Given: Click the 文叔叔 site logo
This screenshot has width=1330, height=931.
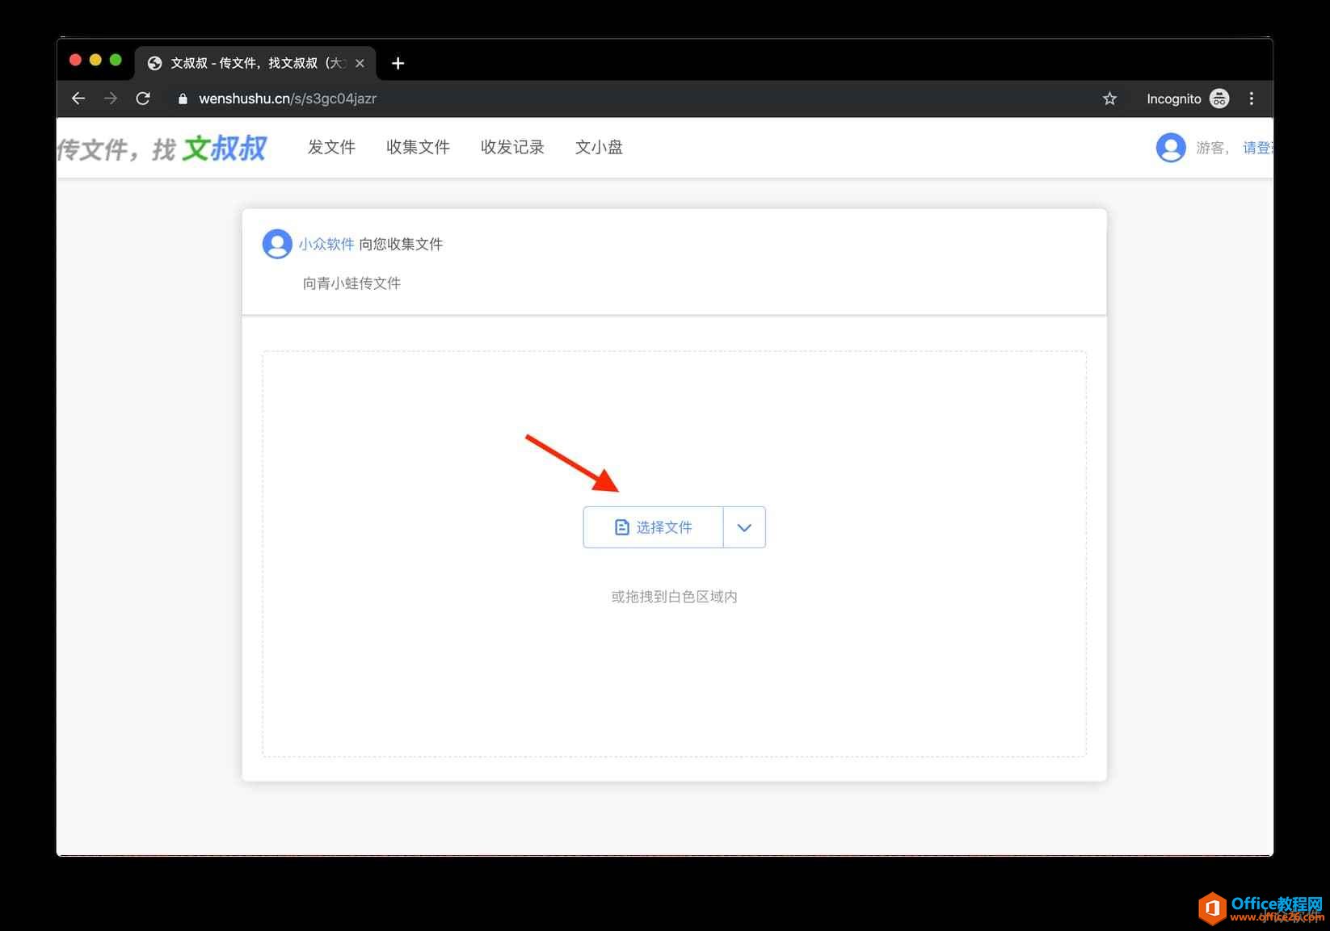Looking at the screenshot, I should pyautogui.click(x=162, y=149).
